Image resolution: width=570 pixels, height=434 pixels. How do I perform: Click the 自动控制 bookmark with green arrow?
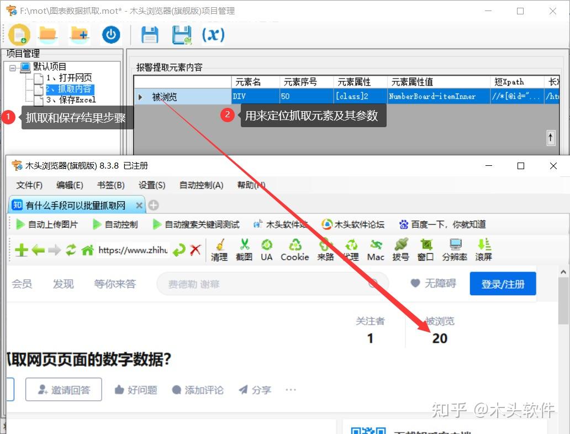tap(115, 224)
